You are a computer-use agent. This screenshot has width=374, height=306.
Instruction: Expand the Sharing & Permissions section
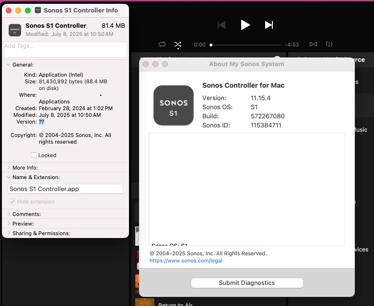tap(9, 233)
